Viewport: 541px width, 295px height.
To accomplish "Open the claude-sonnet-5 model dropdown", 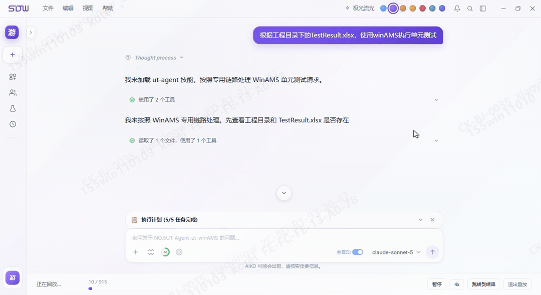I will click(x=396, y=252).
